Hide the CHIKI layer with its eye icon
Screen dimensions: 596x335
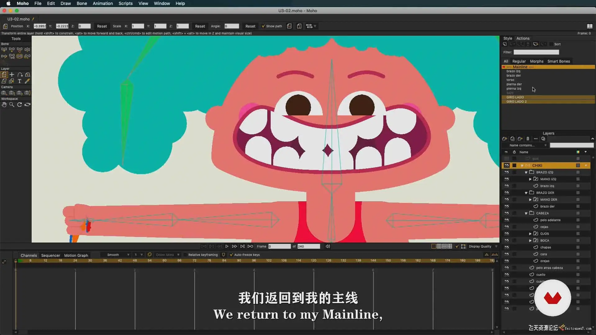click(x=507, y=166)
